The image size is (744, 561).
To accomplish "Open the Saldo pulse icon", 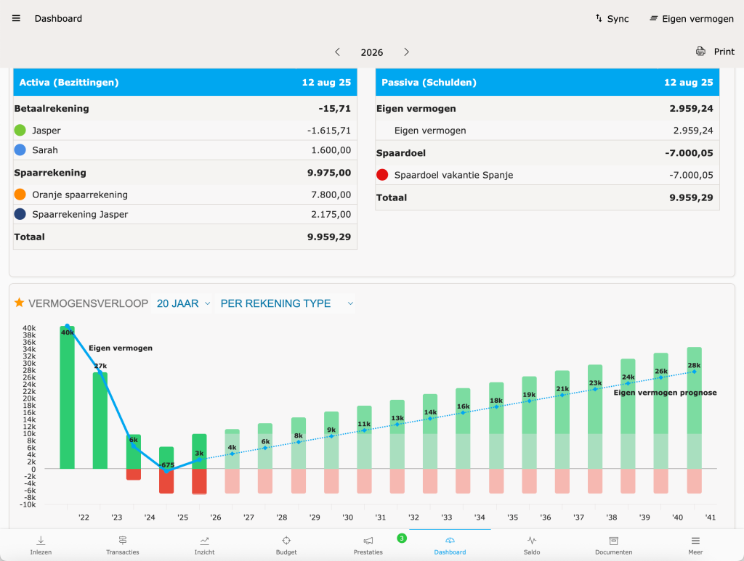I will 532,541.
